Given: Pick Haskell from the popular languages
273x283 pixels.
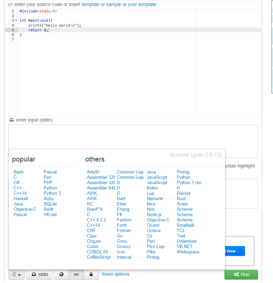Looking at the screenshot, I should [21, 199].
